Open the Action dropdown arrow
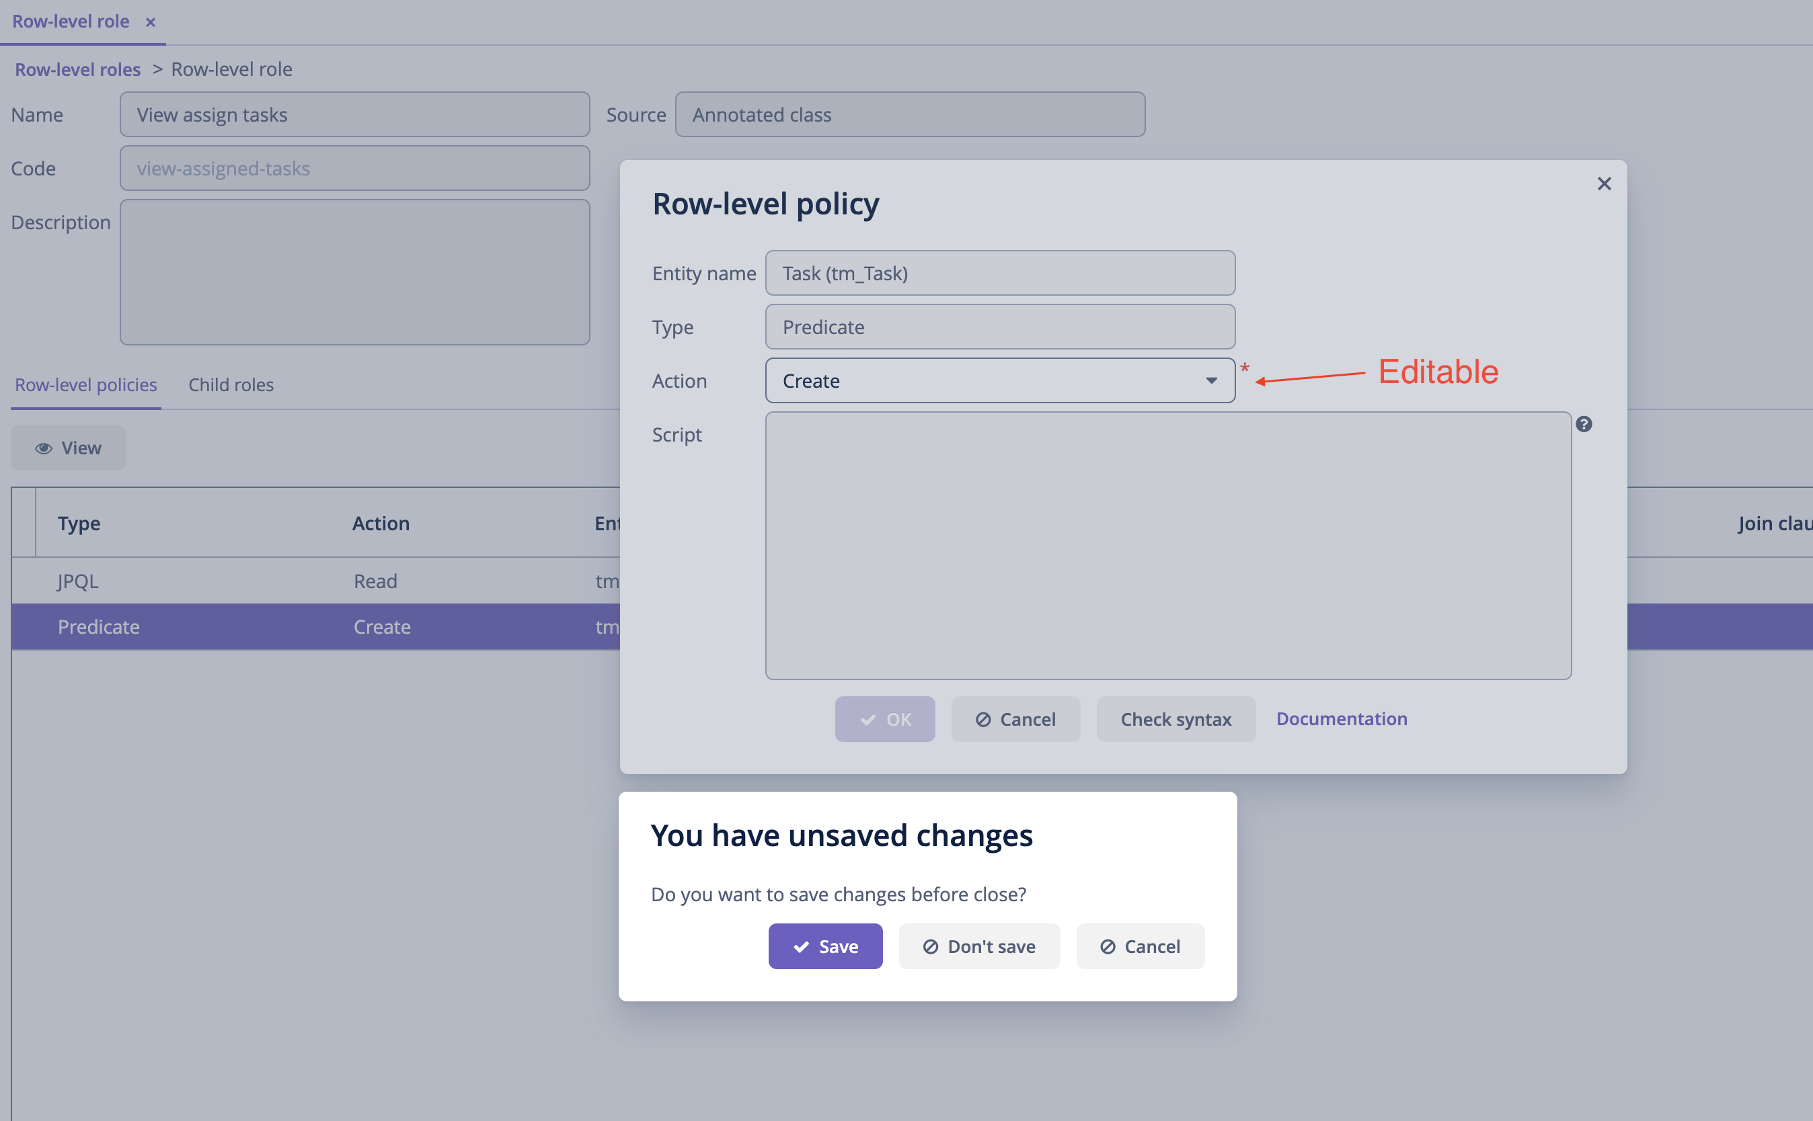1813x1121 pixels. point(1210,381)
